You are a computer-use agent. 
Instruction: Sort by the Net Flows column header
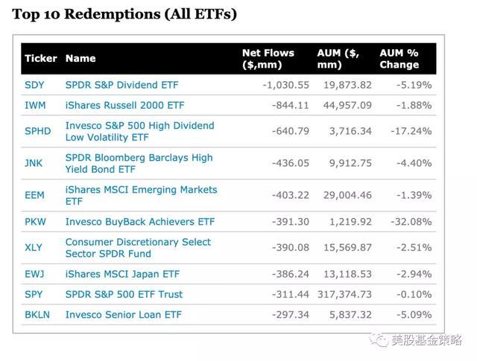[x=268, y=59]
